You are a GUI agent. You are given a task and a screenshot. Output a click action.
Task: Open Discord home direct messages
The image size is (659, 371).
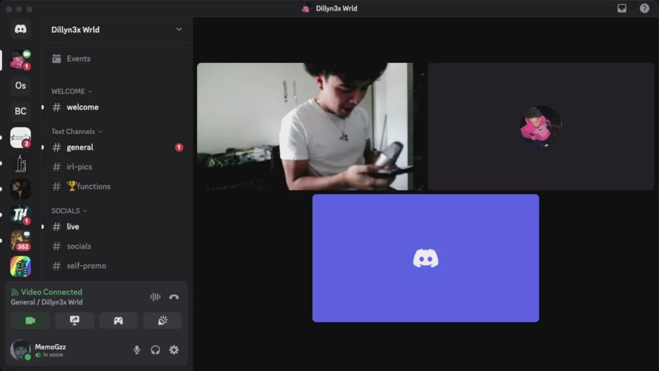click(x=21, y=29)
